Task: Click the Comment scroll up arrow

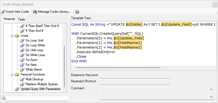Action: (x=211, y=89)
